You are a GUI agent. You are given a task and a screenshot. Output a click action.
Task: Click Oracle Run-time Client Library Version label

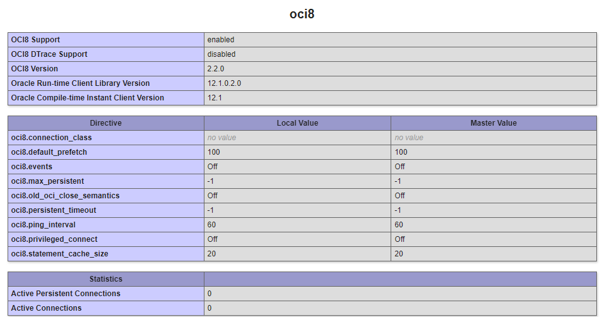(x=80, y=83)
